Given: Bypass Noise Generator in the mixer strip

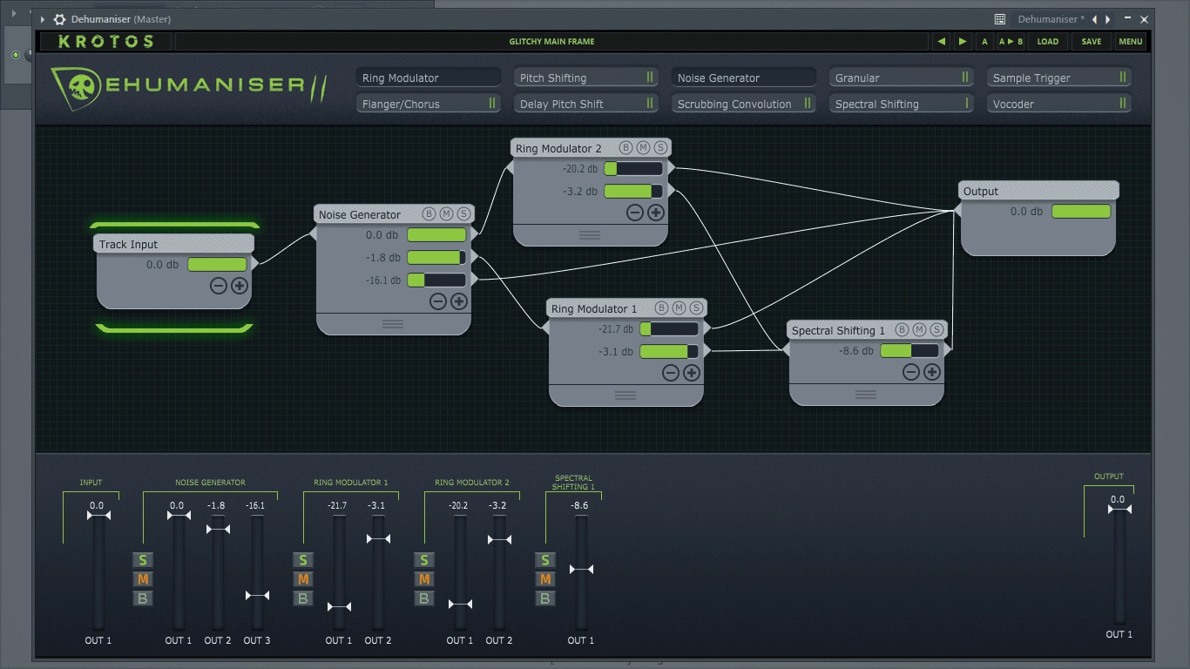Looking at the screenshot, I should pos(142,598).
